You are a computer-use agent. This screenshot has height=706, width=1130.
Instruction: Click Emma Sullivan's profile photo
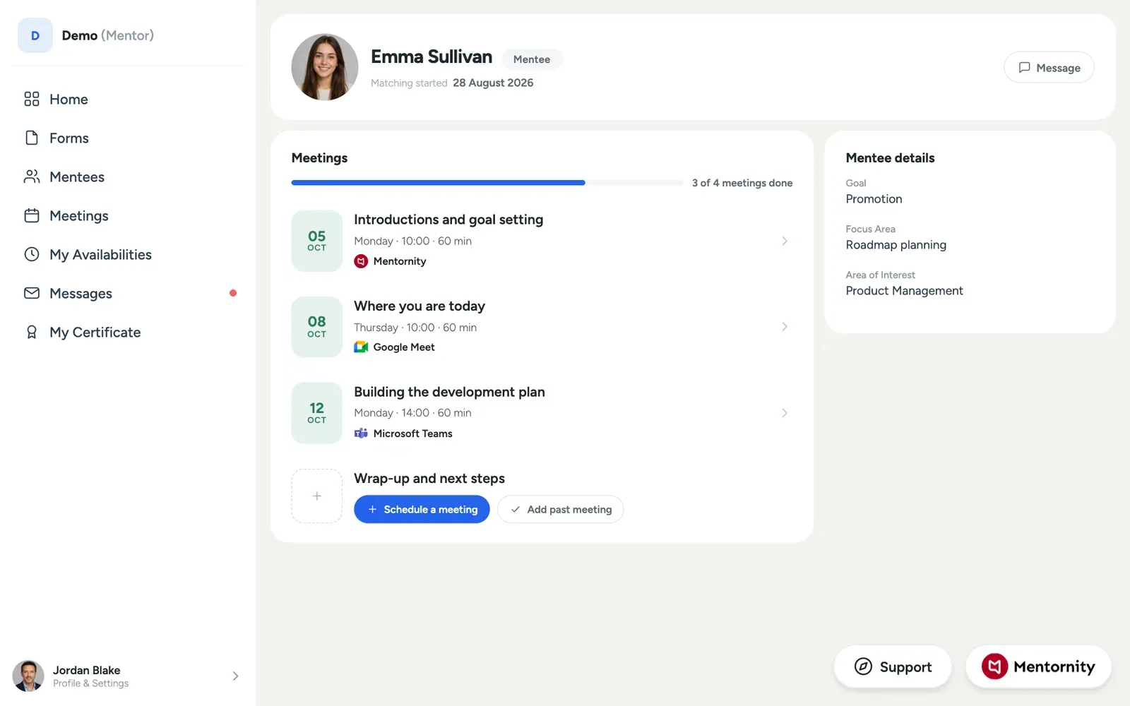click(325, 67)
